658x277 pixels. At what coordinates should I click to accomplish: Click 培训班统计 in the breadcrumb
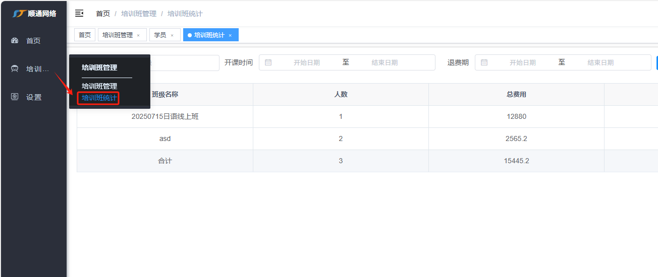185,14
